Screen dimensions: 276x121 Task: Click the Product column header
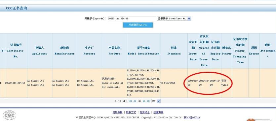coord(114,51)
